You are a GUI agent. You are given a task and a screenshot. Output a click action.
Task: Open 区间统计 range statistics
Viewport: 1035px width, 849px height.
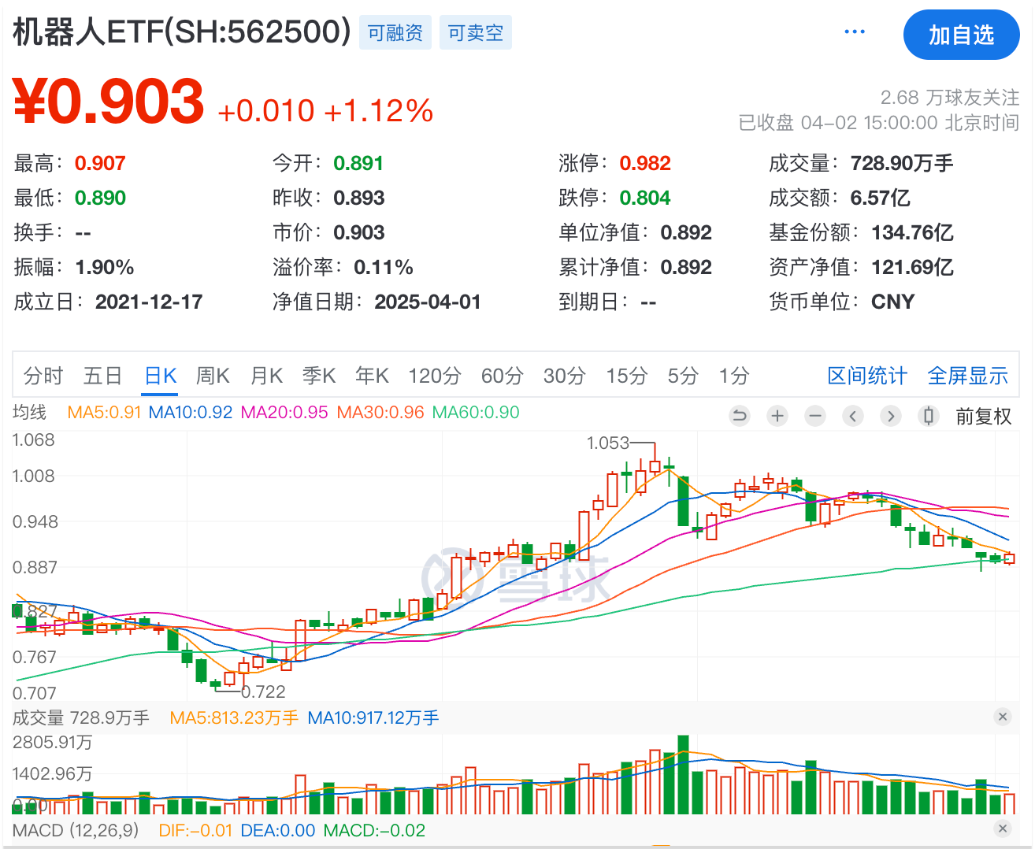(x=867, y=376)
